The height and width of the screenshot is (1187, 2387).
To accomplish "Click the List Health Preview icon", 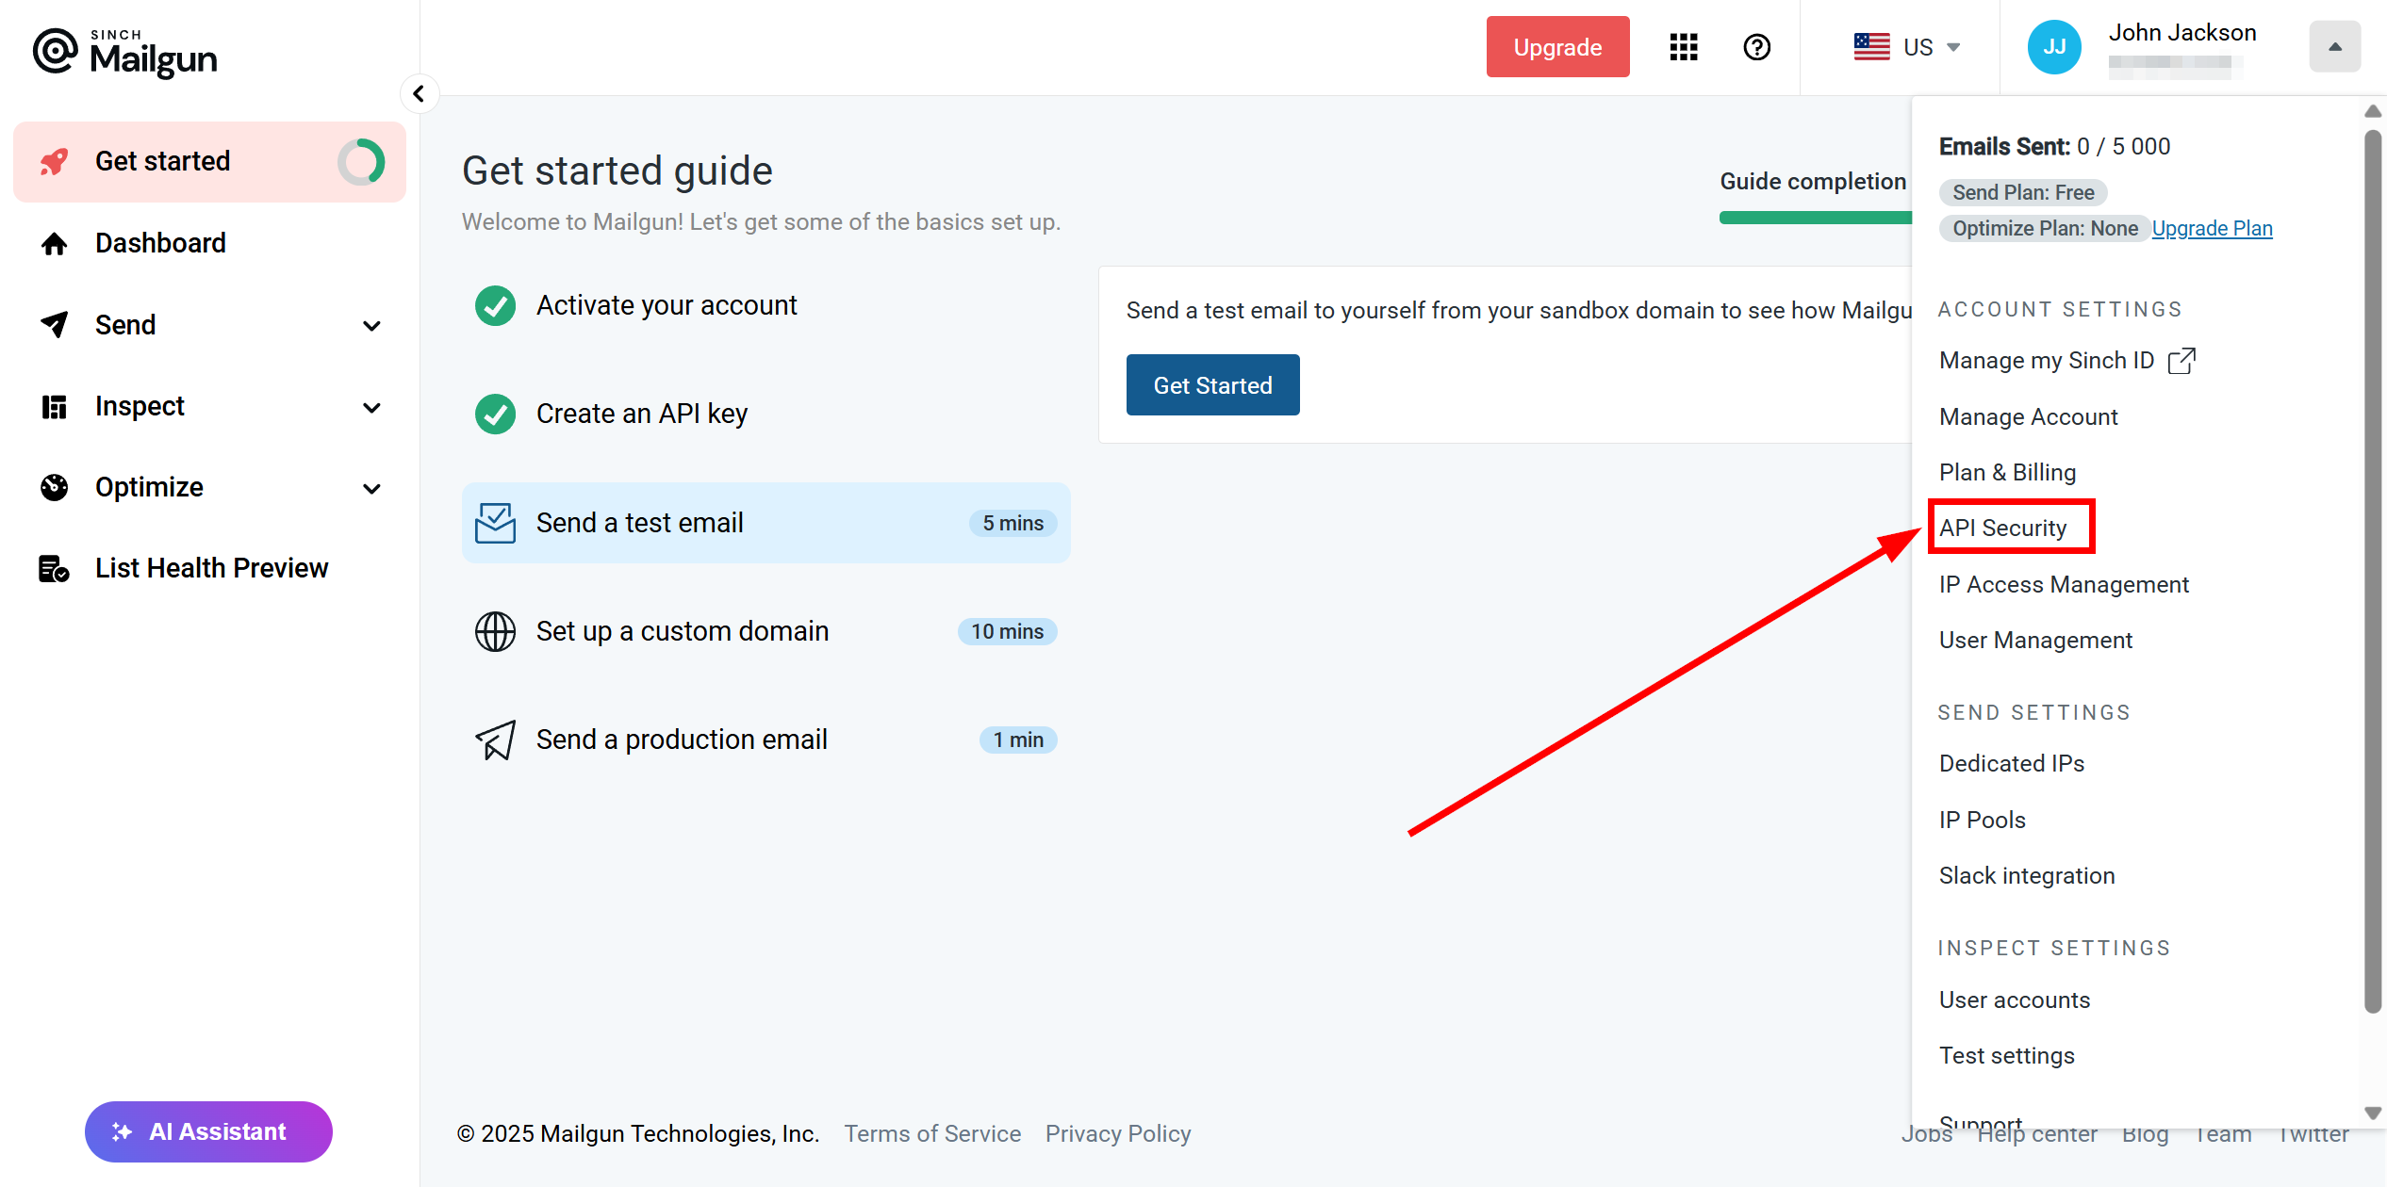I will click(x=55, y=569).
